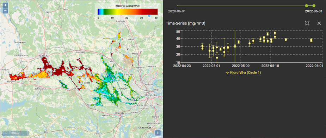
Task: Click the 20 km scale bar
Action: [x=16, y=133]
